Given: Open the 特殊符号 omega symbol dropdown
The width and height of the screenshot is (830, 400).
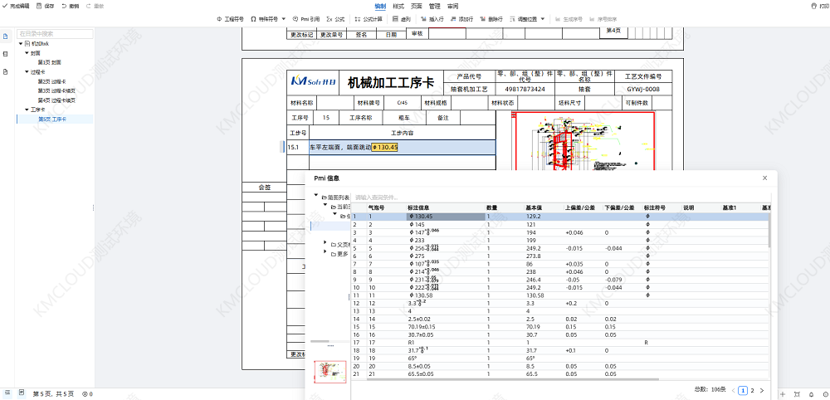Looking at the screenshot, I should pyautogui.click(x=268, y=19).
